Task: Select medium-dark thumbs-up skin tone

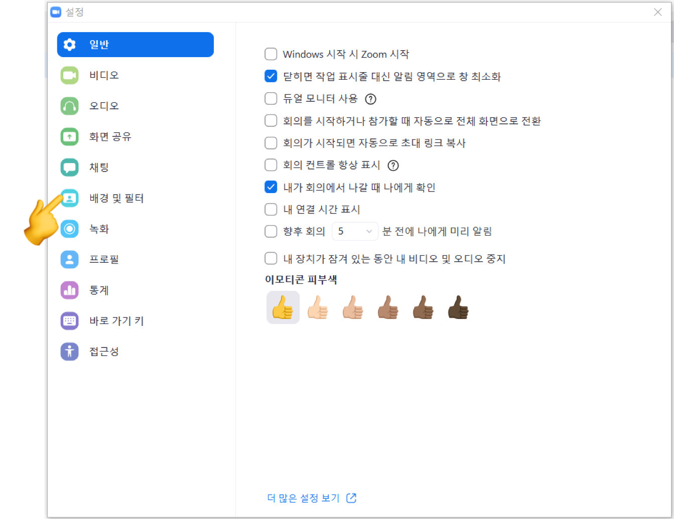Action: point(423,307)
